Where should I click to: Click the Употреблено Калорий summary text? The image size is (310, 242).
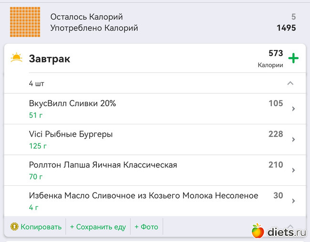click(x=94, y=28)
